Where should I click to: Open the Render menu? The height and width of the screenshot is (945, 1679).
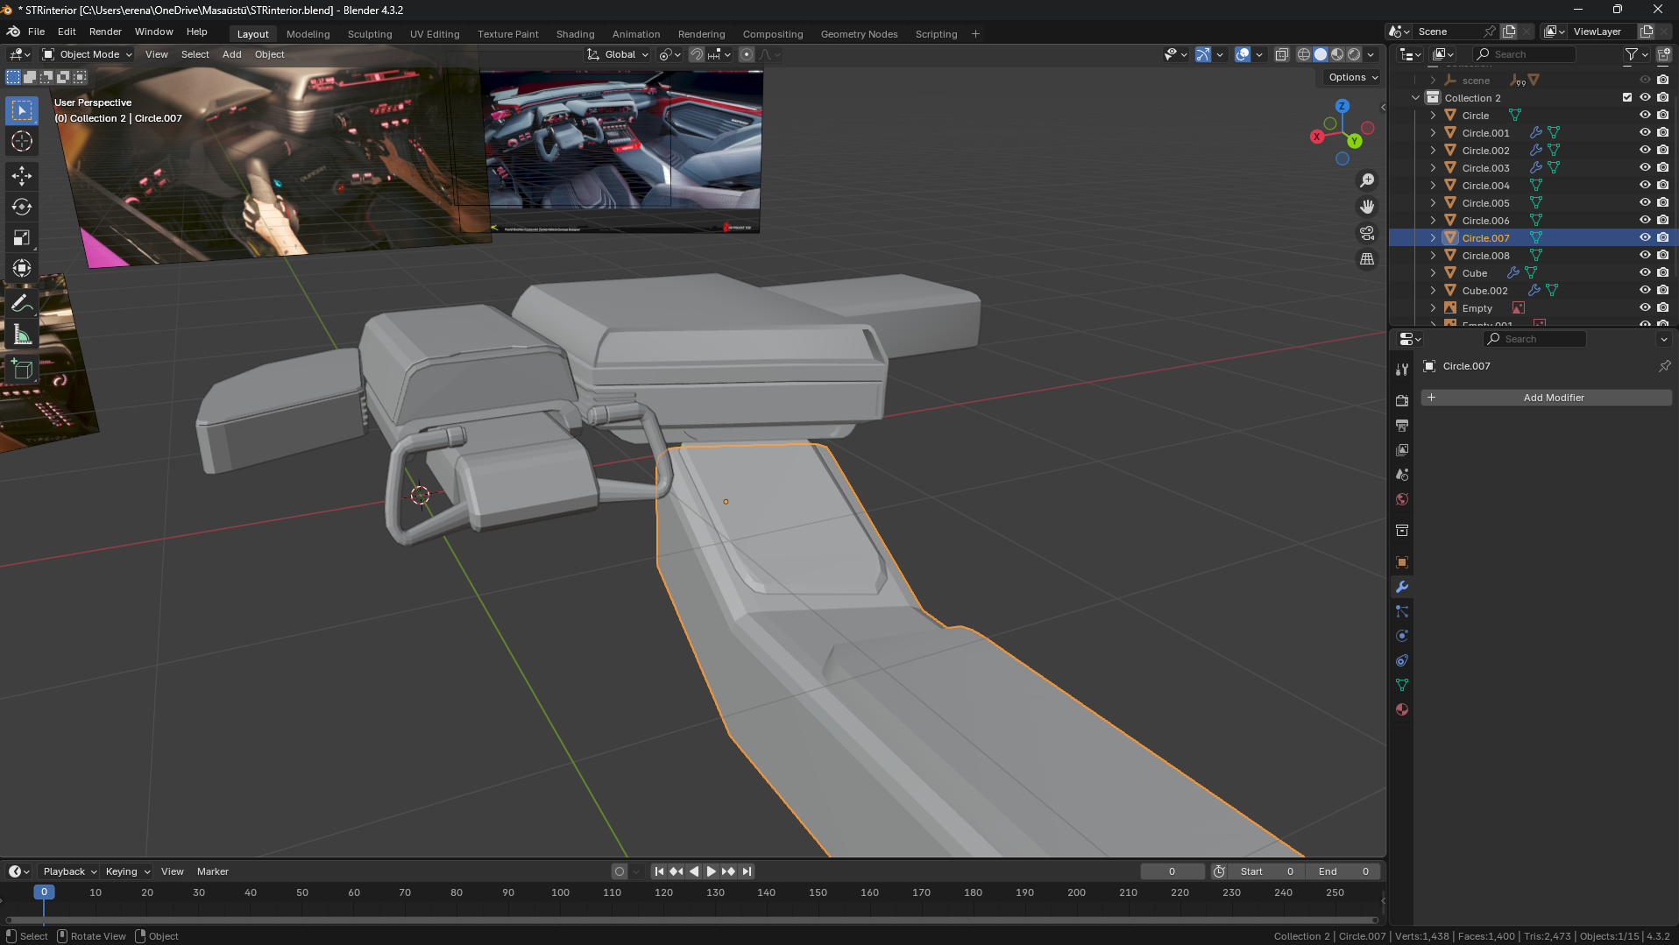pos(105,32)
